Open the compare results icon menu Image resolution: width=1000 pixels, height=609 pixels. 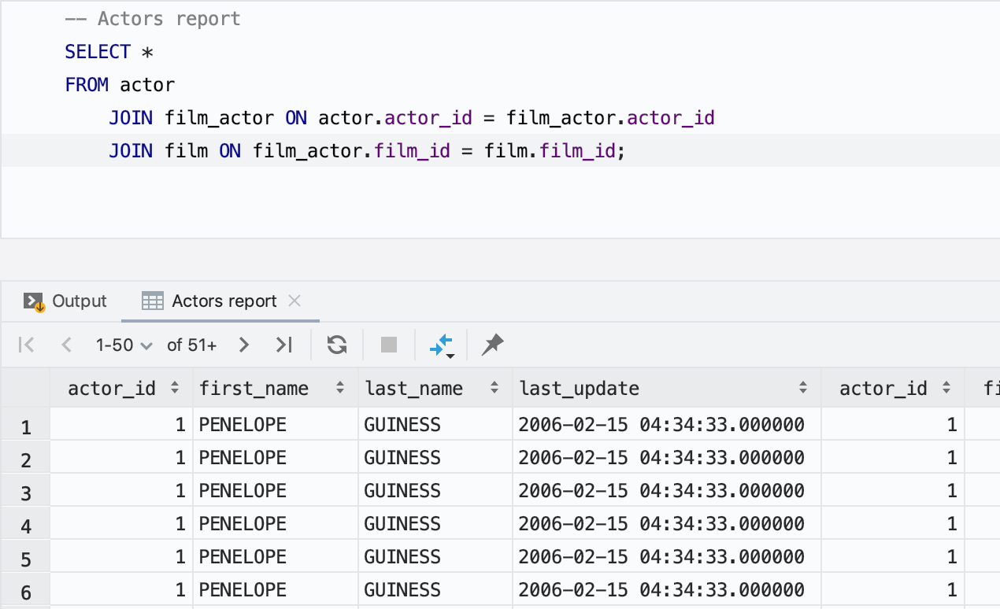coord(442,345)
